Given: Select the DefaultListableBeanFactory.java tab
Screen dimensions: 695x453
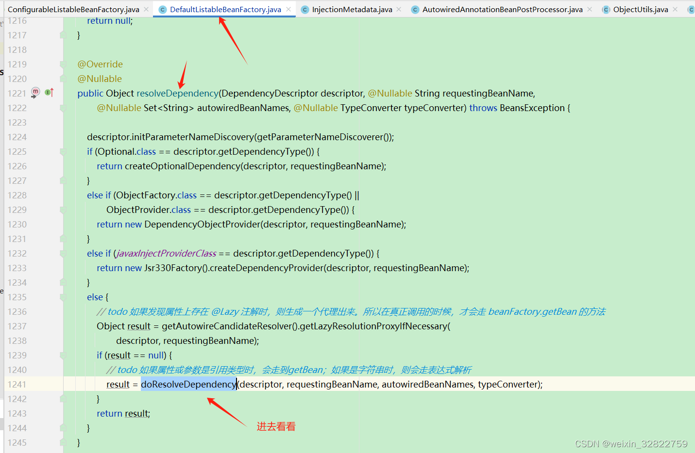Looking at the screenshot, I should pos(225,9).
